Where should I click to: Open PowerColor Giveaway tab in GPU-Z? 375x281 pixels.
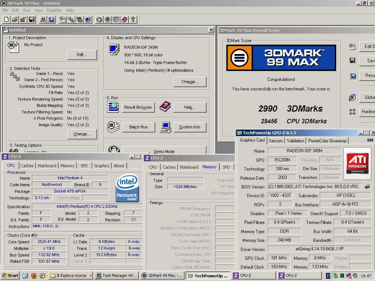(x=327, y=141)
